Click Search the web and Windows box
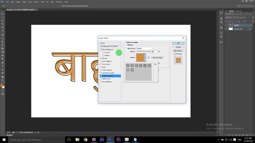 tap(37, 139)
